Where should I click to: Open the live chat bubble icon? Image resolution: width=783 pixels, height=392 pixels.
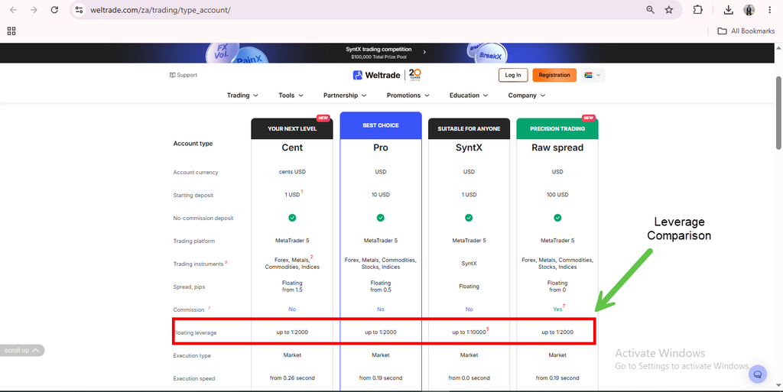click(x=758, y=374)
